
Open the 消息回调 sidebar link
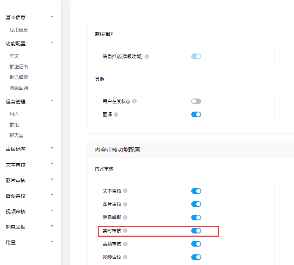coord(19,88)
